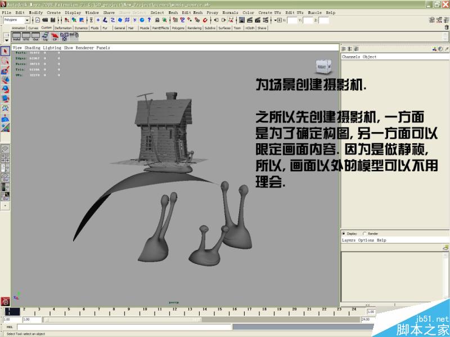Click the New Scene icon
Image resolution: width=450 pixels, height=337 pixels.
coord(38,20)
